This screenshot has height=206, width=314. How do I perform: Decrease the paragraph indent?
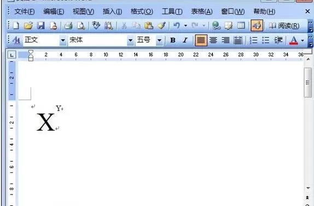[278, 40]
